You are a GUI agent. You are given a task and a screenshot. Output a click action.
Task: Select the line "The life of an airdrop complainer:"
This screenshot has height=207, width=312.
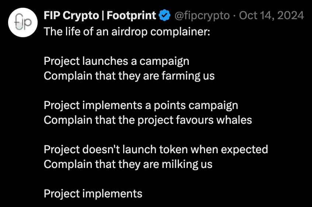[127, 32]
